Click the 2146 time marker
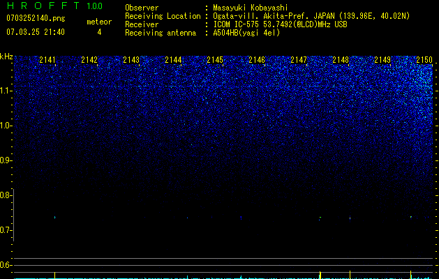 (257, 60)
